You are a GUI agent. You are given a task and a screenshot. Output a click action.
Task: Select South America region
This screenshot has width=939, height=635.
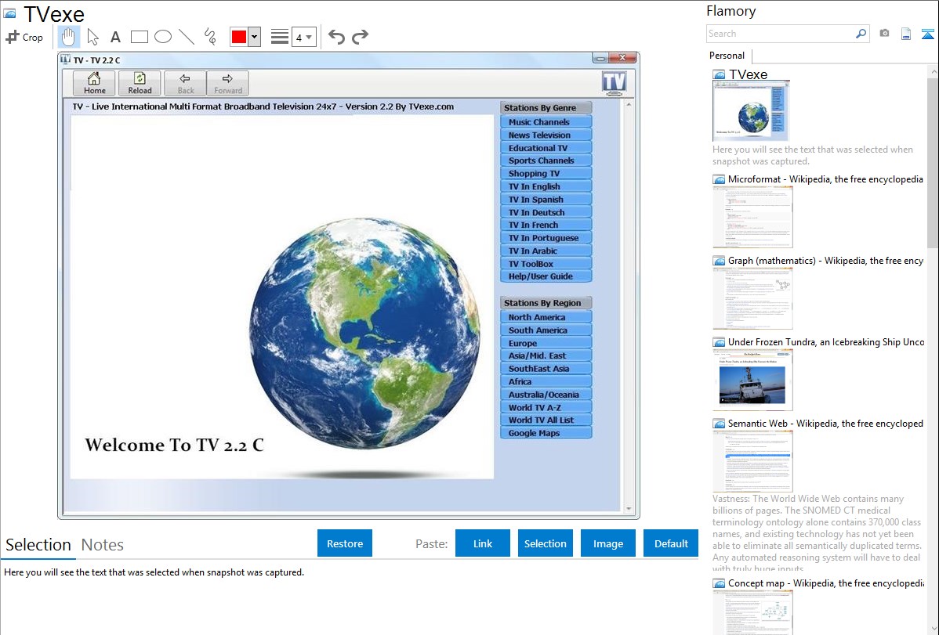(x=546, y=330)
